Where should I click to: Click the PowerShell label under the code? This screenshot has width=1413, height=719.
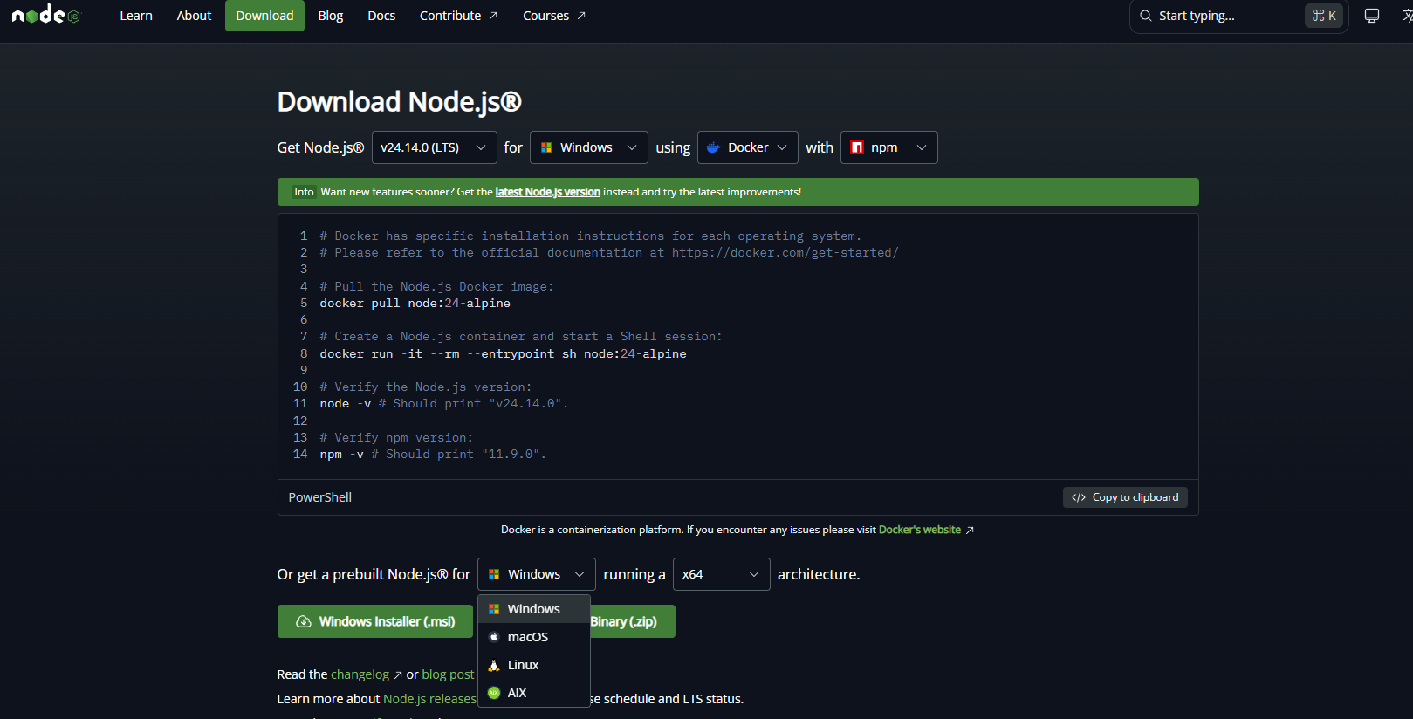click(x=320, y=497)
